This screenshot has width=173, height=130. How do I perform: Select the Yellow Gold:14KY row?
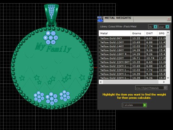tap(132, 46)
